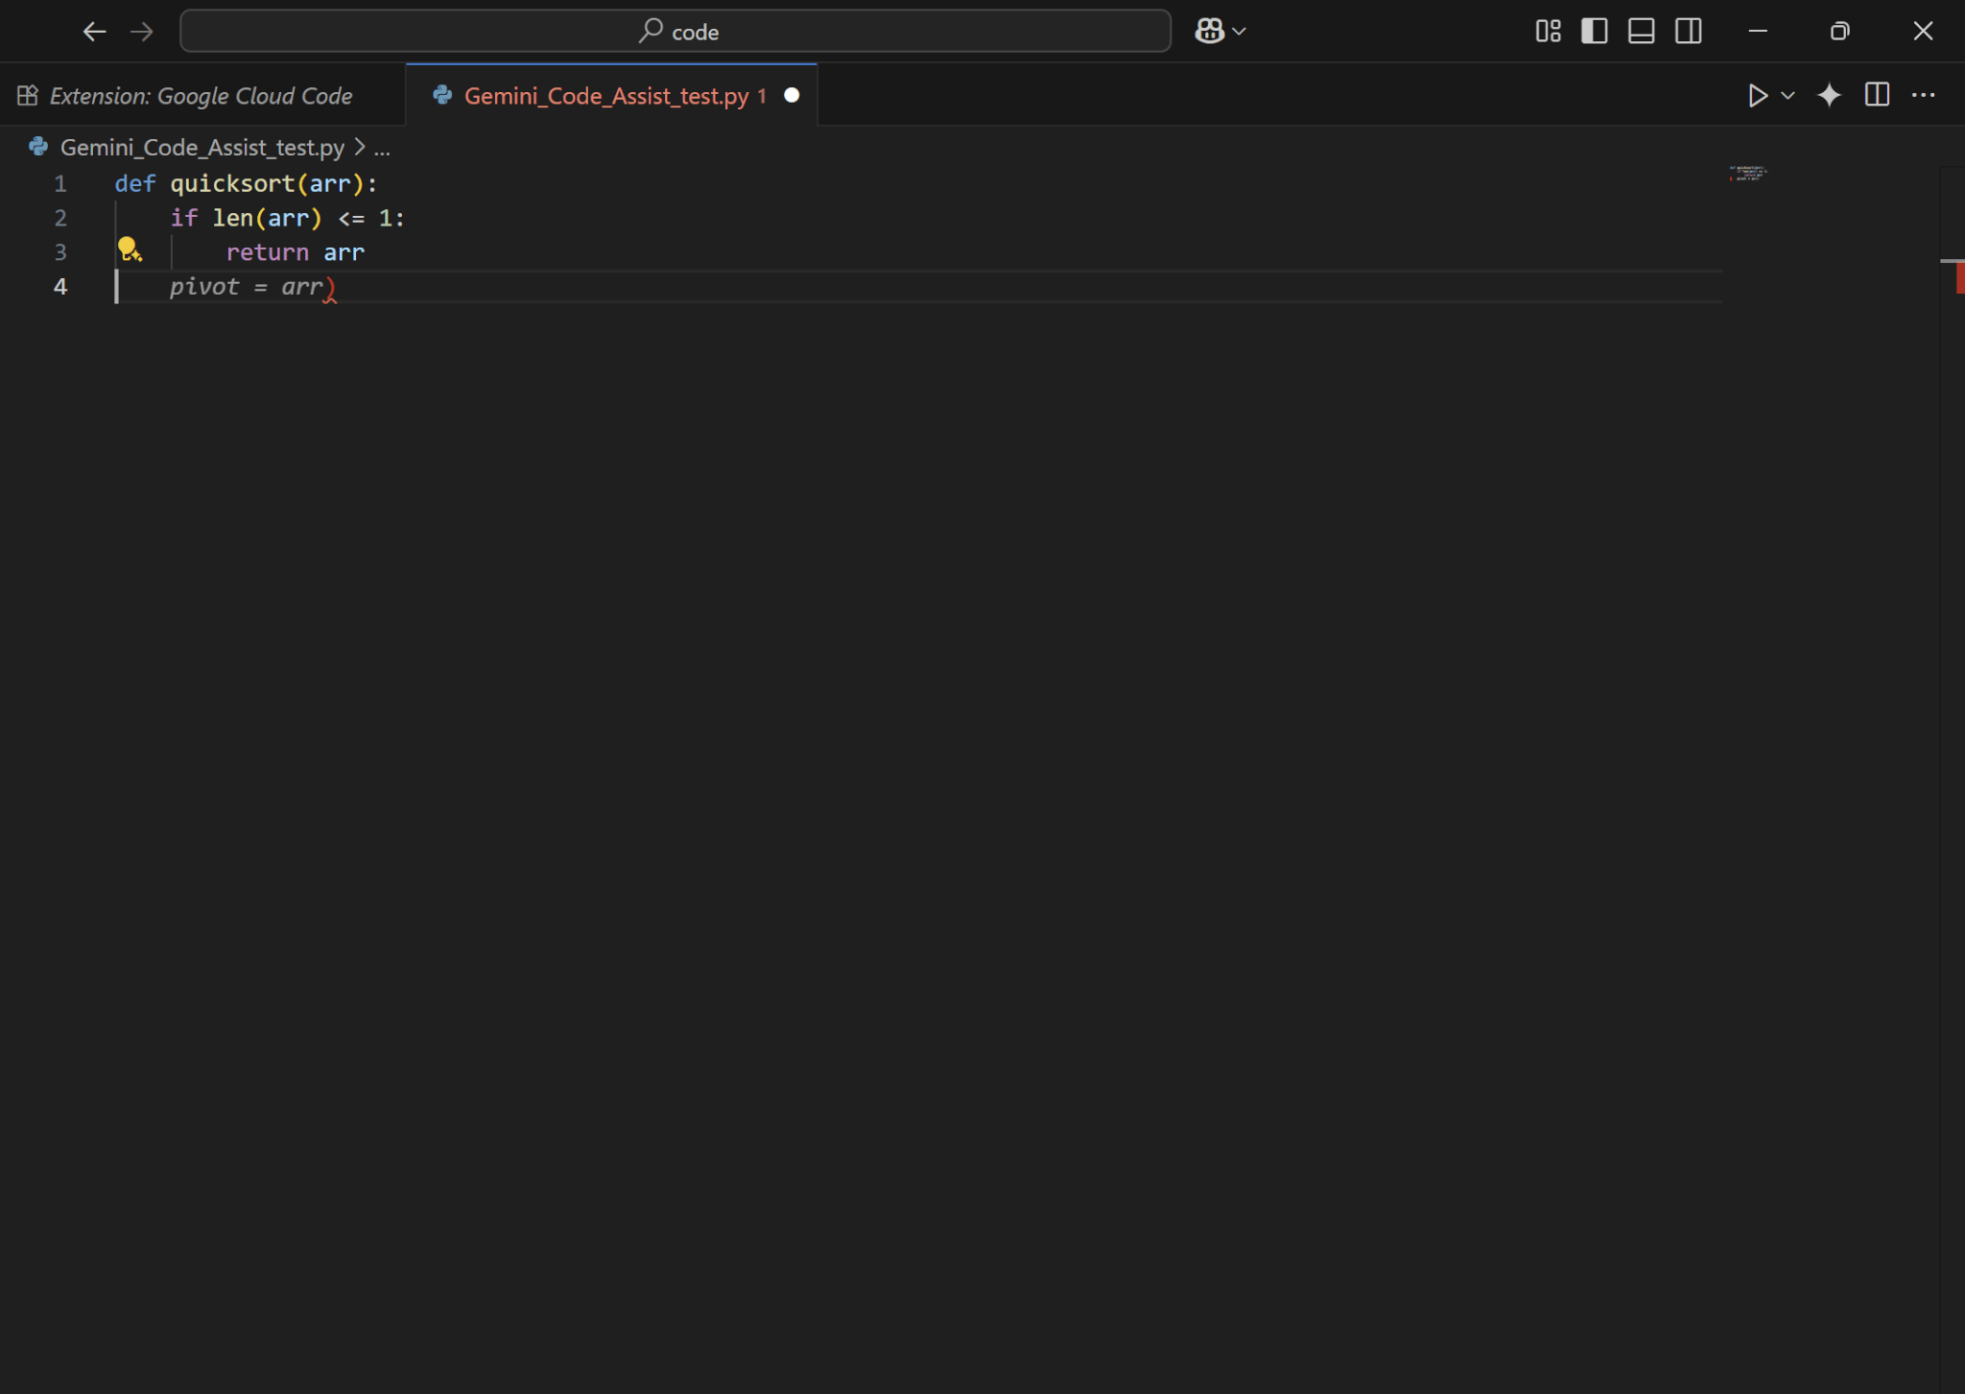Close the VS Code window
Screen dimensions: 1965x1394
tap(1923, 32)
